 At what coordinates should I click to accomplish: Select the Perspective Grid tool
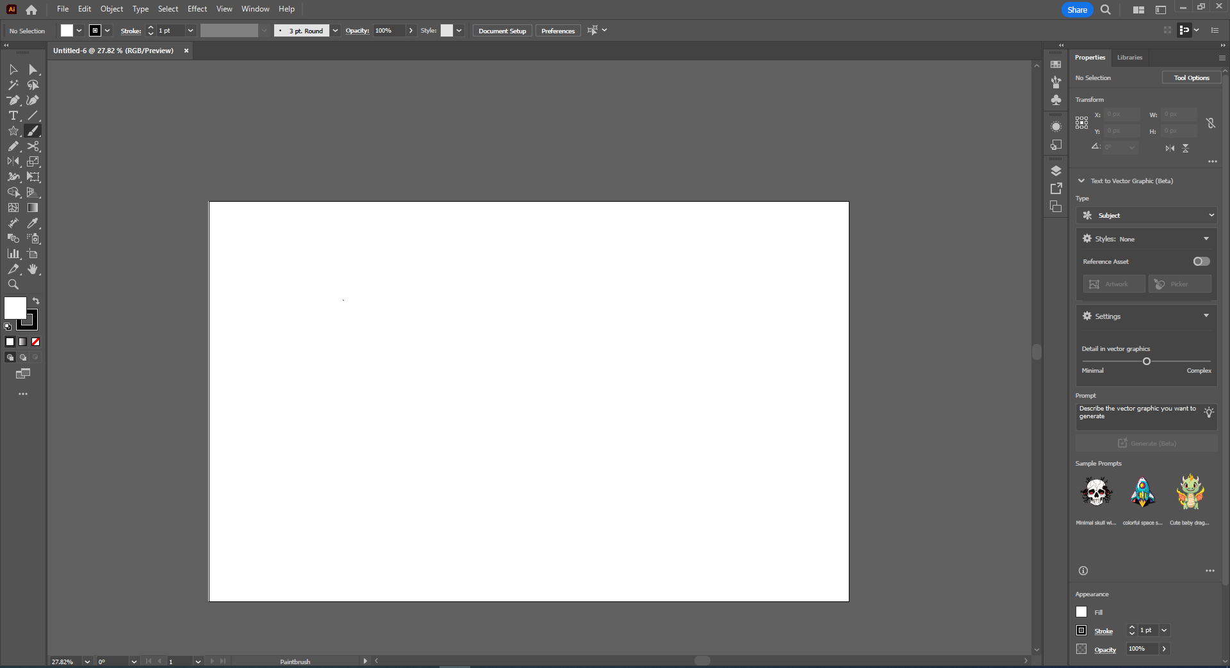click(33, 192)
